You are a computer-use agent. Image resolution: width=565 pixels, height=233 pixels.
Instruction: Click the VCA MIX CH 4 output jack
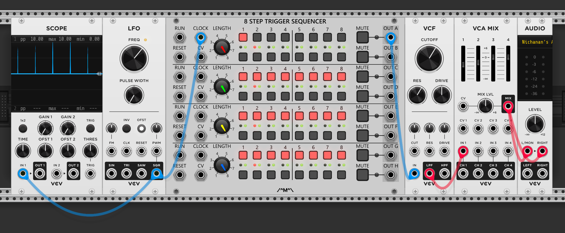508,174
